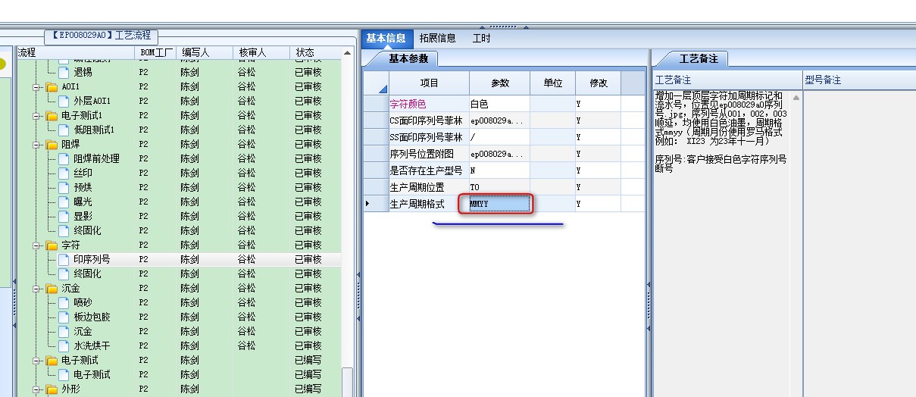Click the 曝光 document icon
Screen dimensions: 916x397
(x=64, y=202)
